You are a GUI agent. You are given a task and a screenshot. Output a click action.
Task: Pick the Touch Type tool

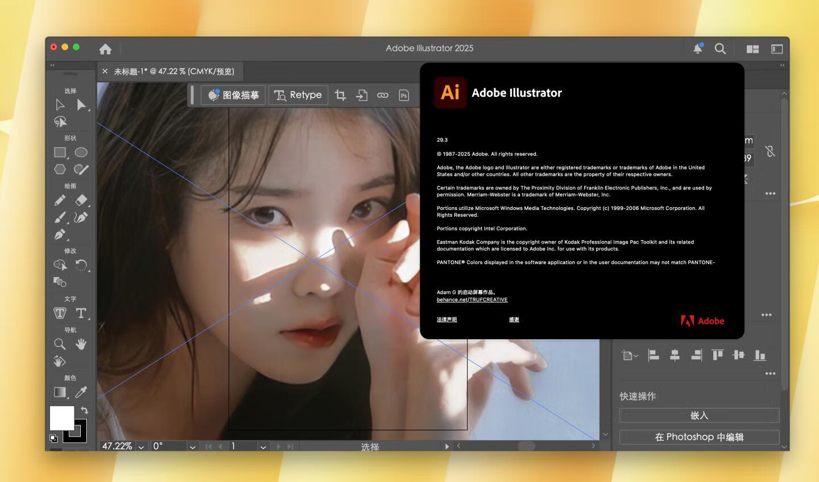pyautogui.click(x=60, y=313)
